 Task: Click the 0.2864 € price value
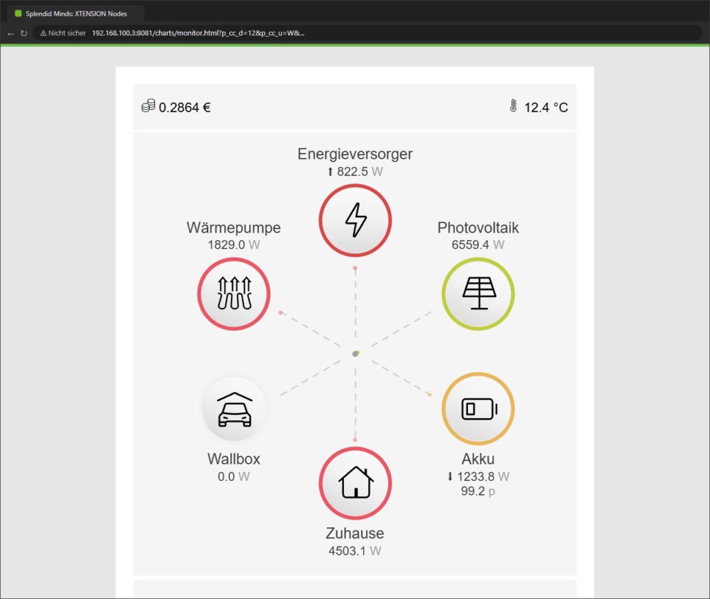click(185, 108)
